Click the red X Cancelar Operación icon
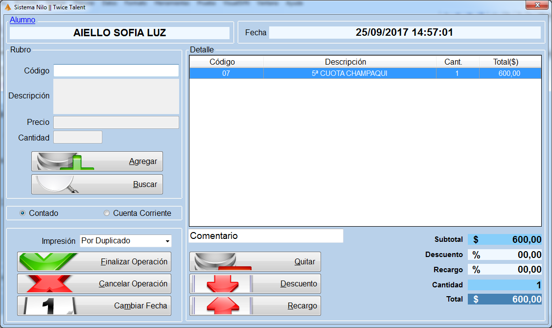Image resolution: width=552 pixels, height=328 pixels. pos(49,283)
